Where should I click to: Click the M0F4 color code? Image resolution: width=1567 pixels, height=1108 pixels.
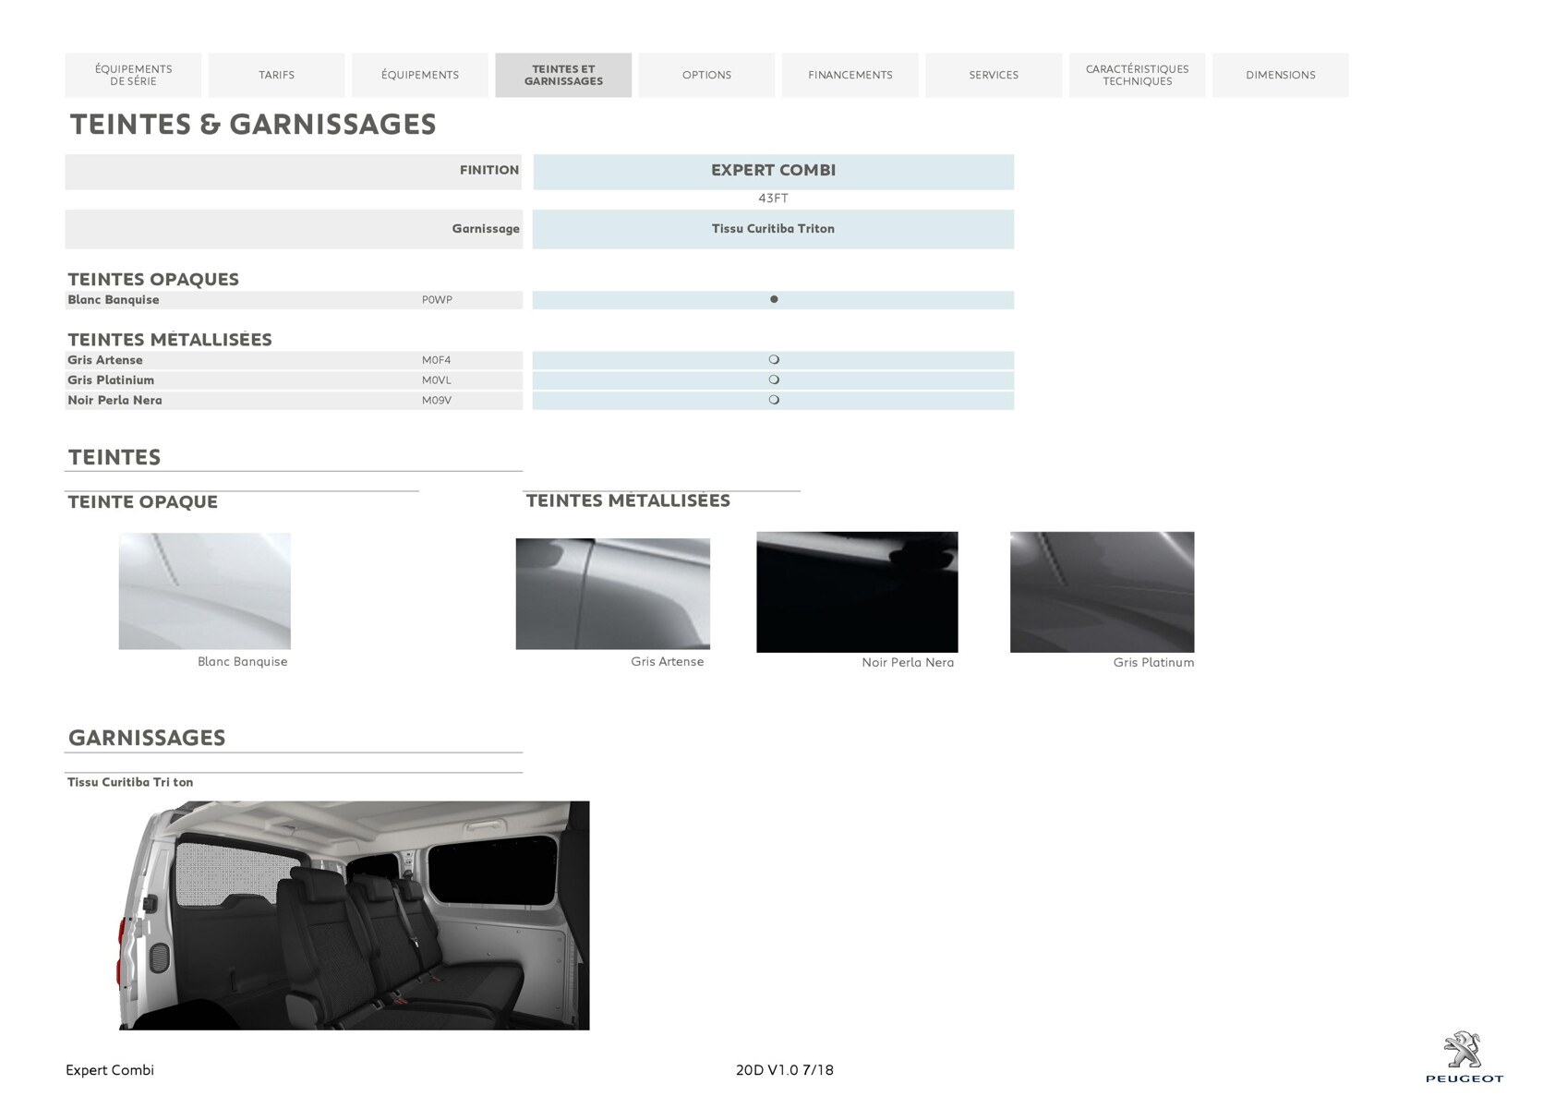point(436,360)
